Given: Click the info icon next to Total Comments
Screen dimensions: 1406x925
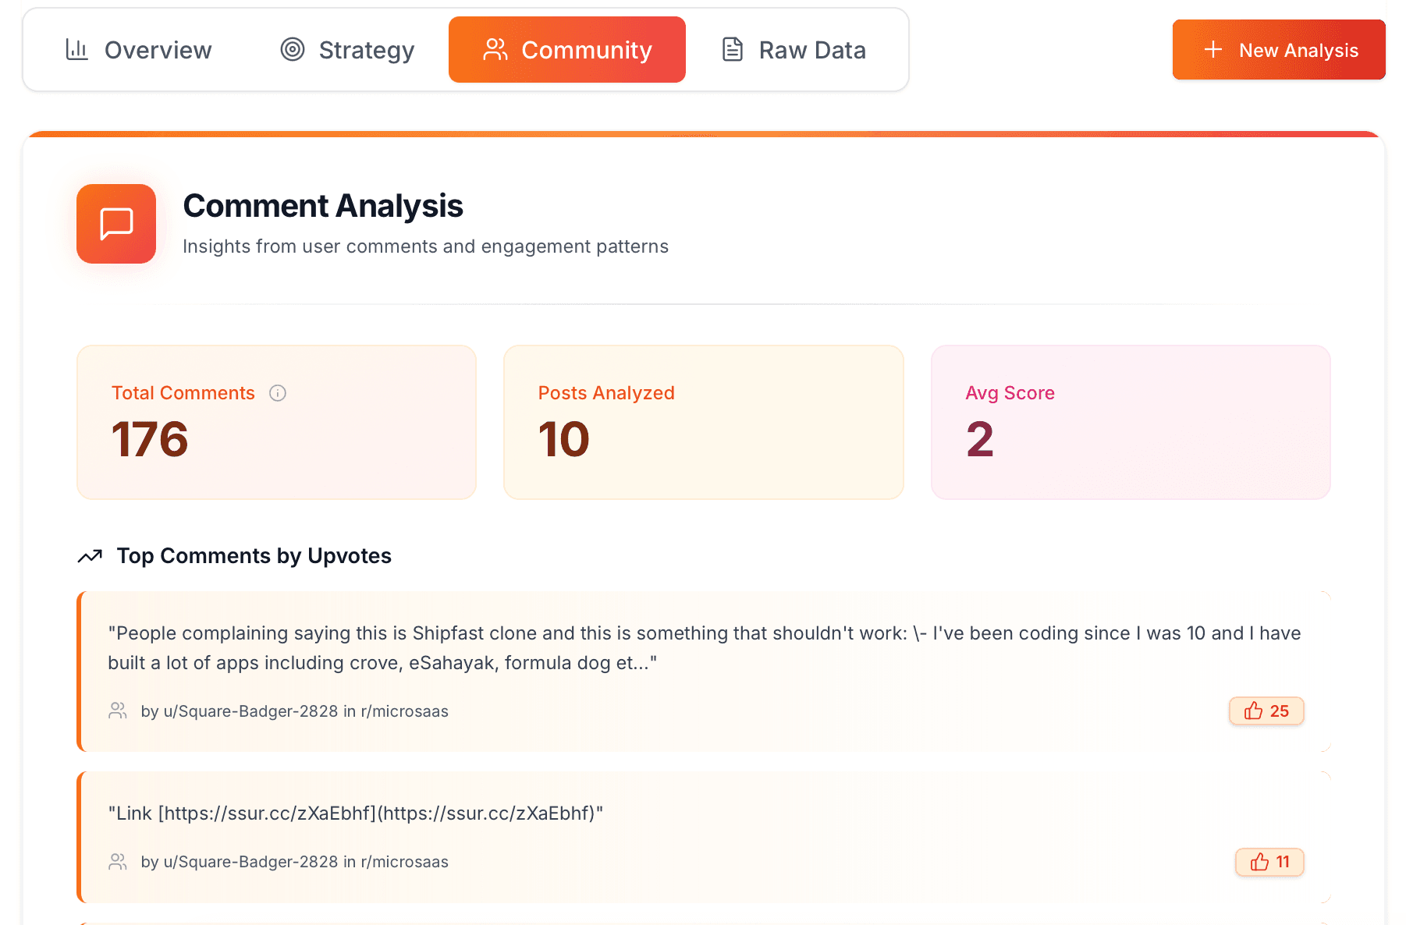Looking at the screenshot, I should point(279,393).
